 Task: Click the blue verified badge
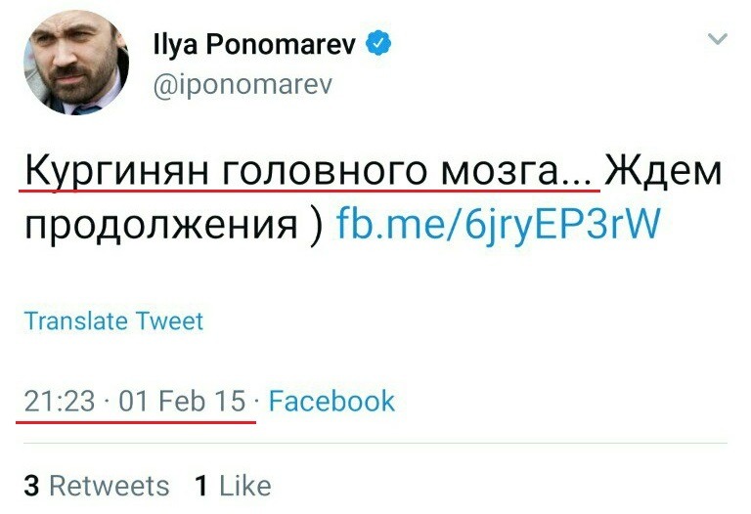379,45
